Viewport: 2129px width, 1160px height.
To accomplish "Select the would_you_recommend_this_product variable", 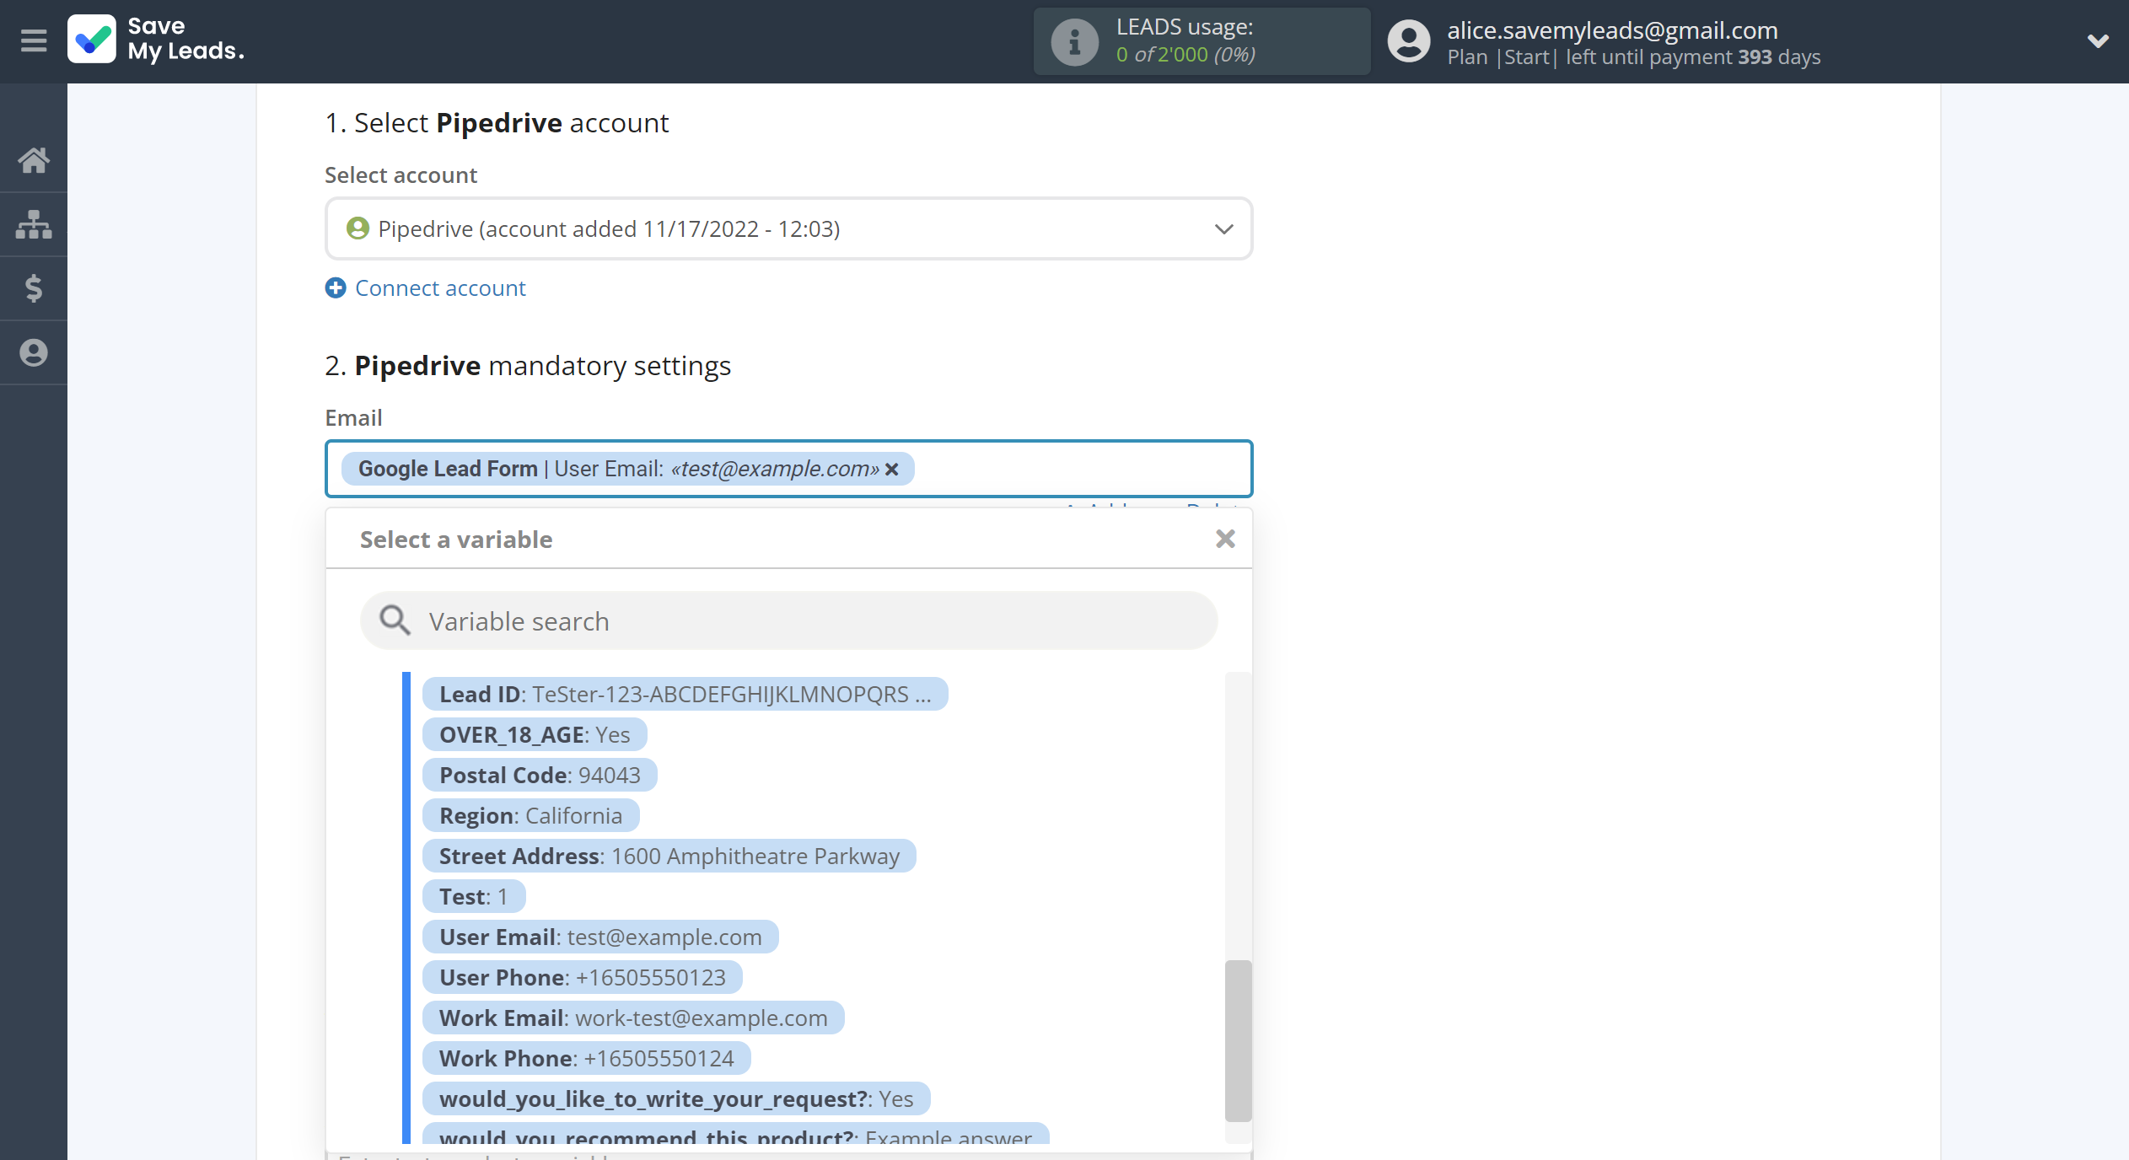I will (x=735, y=1134).
